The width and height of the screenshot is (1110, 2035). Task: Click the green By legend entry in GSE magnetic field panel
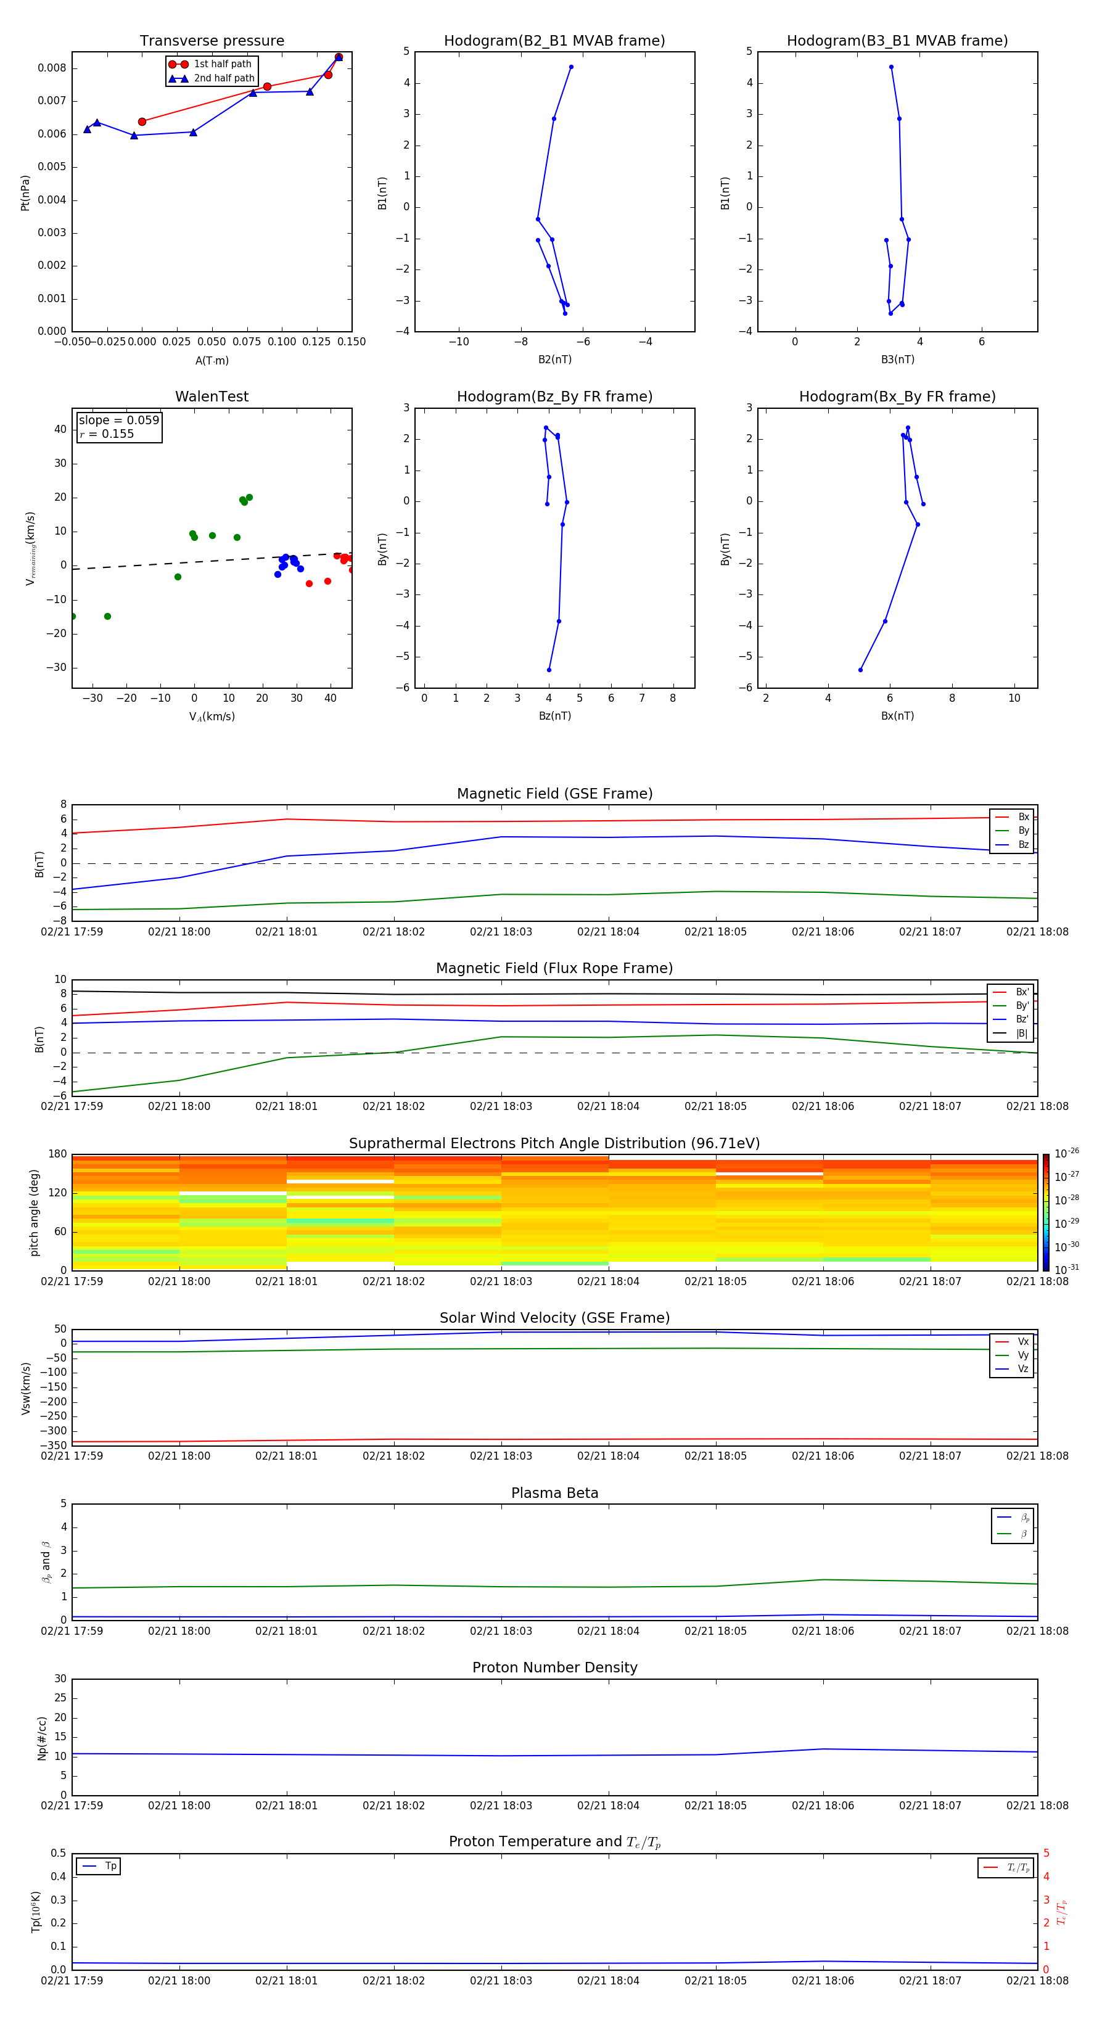coord(1012,830)
